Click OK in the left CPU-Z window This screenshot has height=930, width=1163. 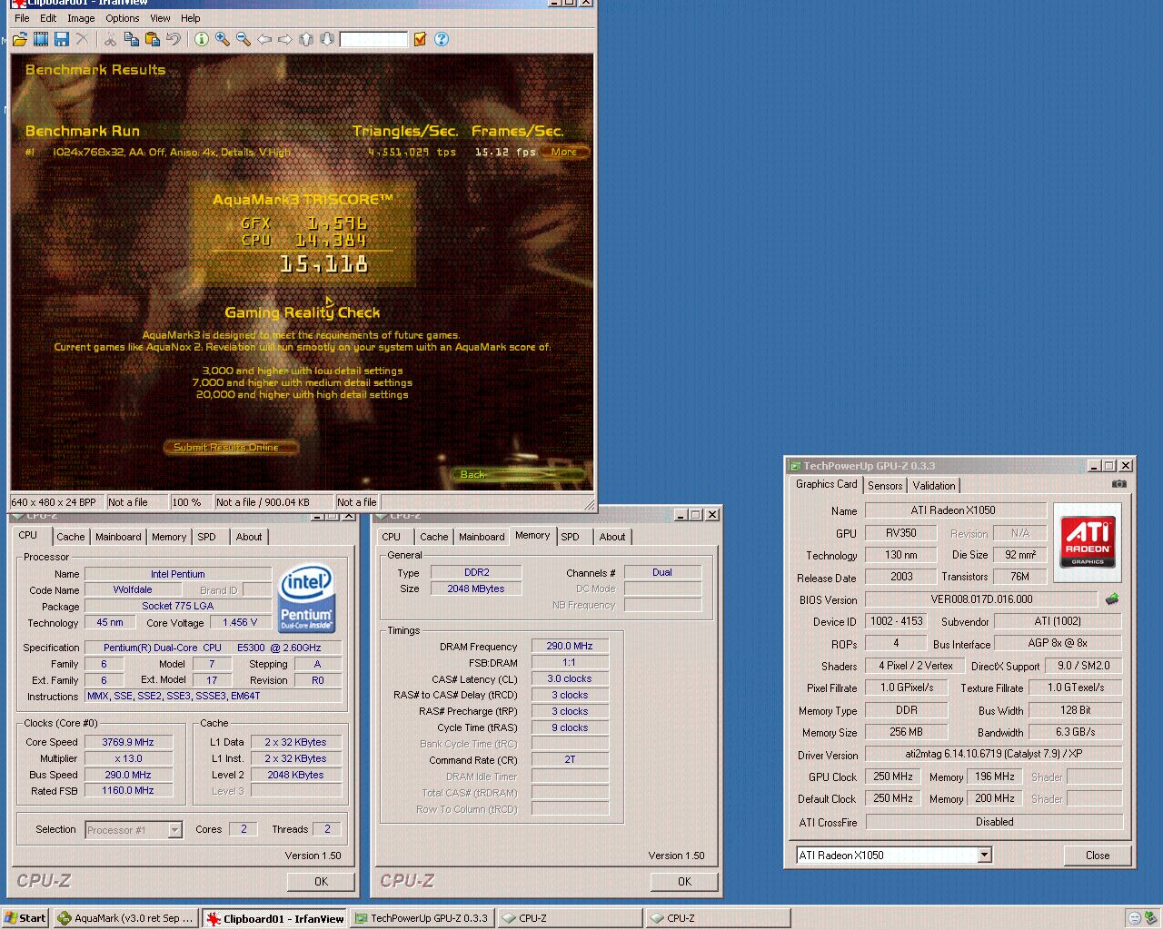(x=321, y=881)
